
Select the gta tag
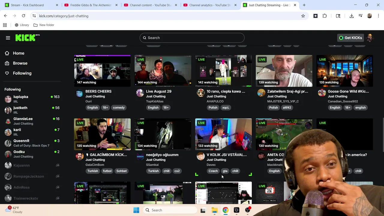pyautogui.click(x=225, y=171)
